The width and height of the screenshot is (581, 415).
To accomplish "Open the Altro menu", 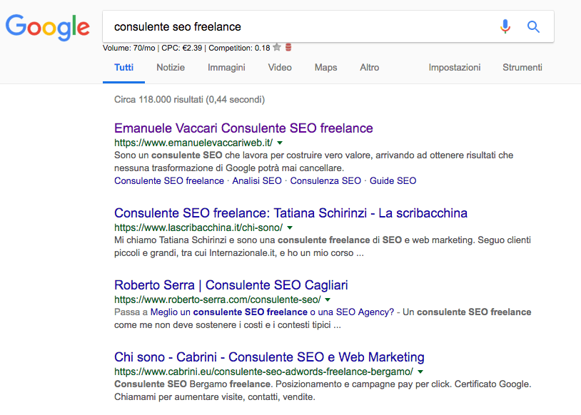I will pyautogui.click(x=370, y=68).
